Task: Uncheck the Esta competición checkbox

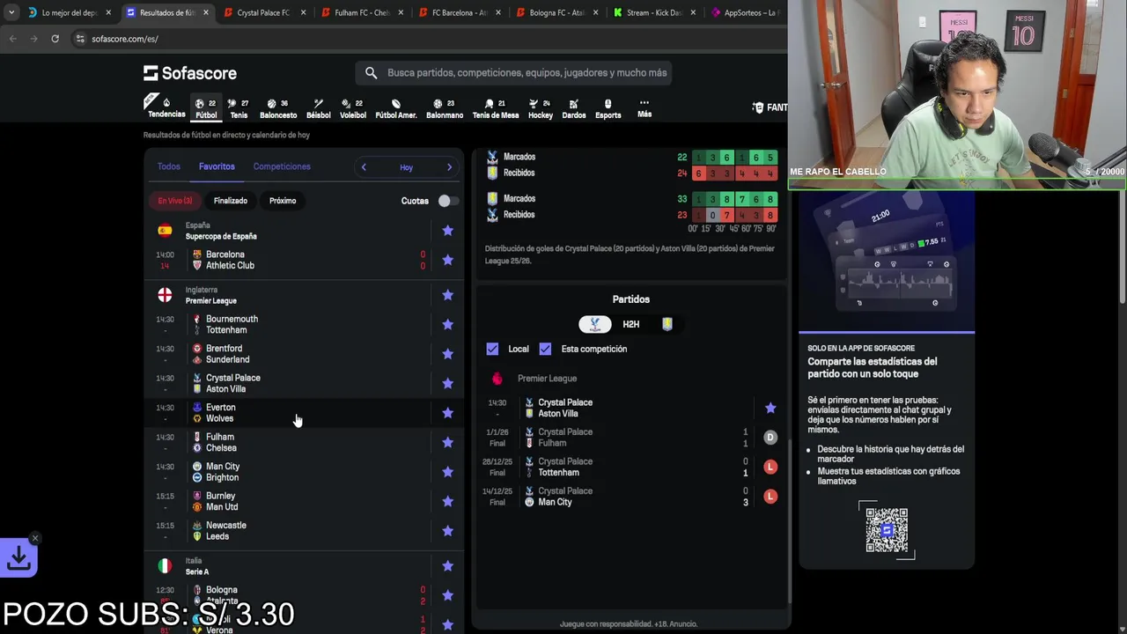Action: coord(545,349)
